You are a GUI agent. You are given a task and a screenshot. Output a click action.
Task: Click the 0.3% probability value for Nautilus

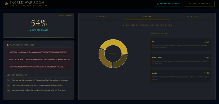tap(207, 58)
